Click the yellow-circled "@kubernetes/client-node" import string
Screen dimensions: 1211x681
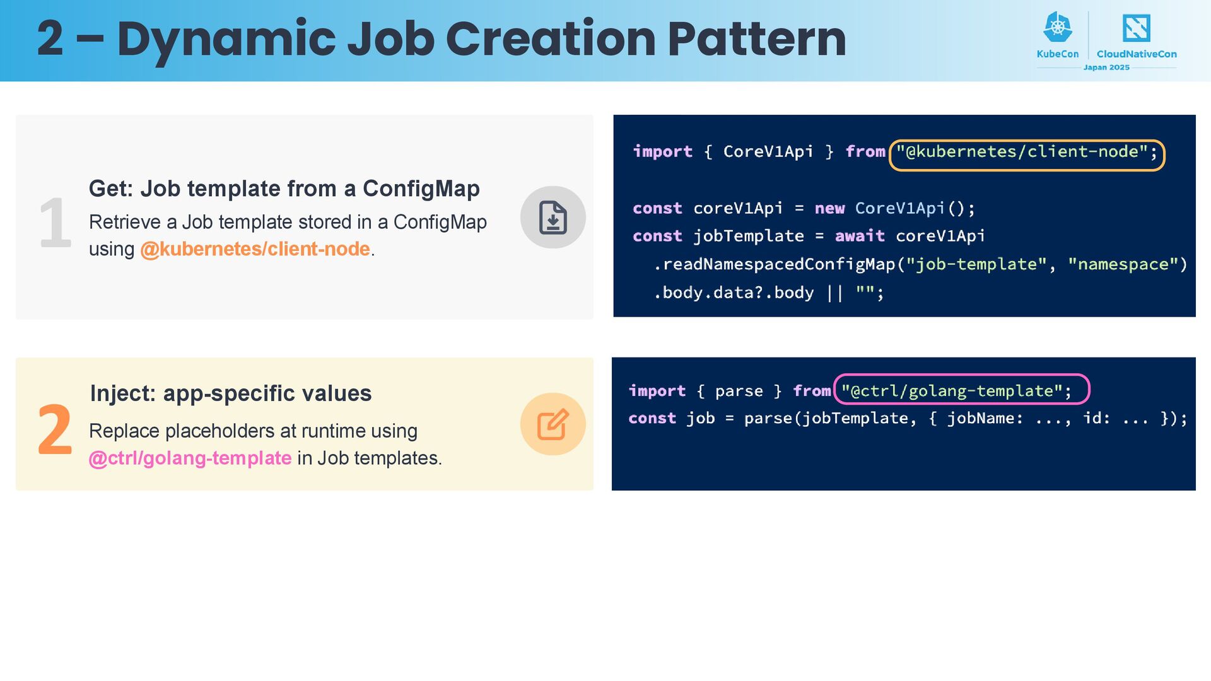[x=1026, y=152]
